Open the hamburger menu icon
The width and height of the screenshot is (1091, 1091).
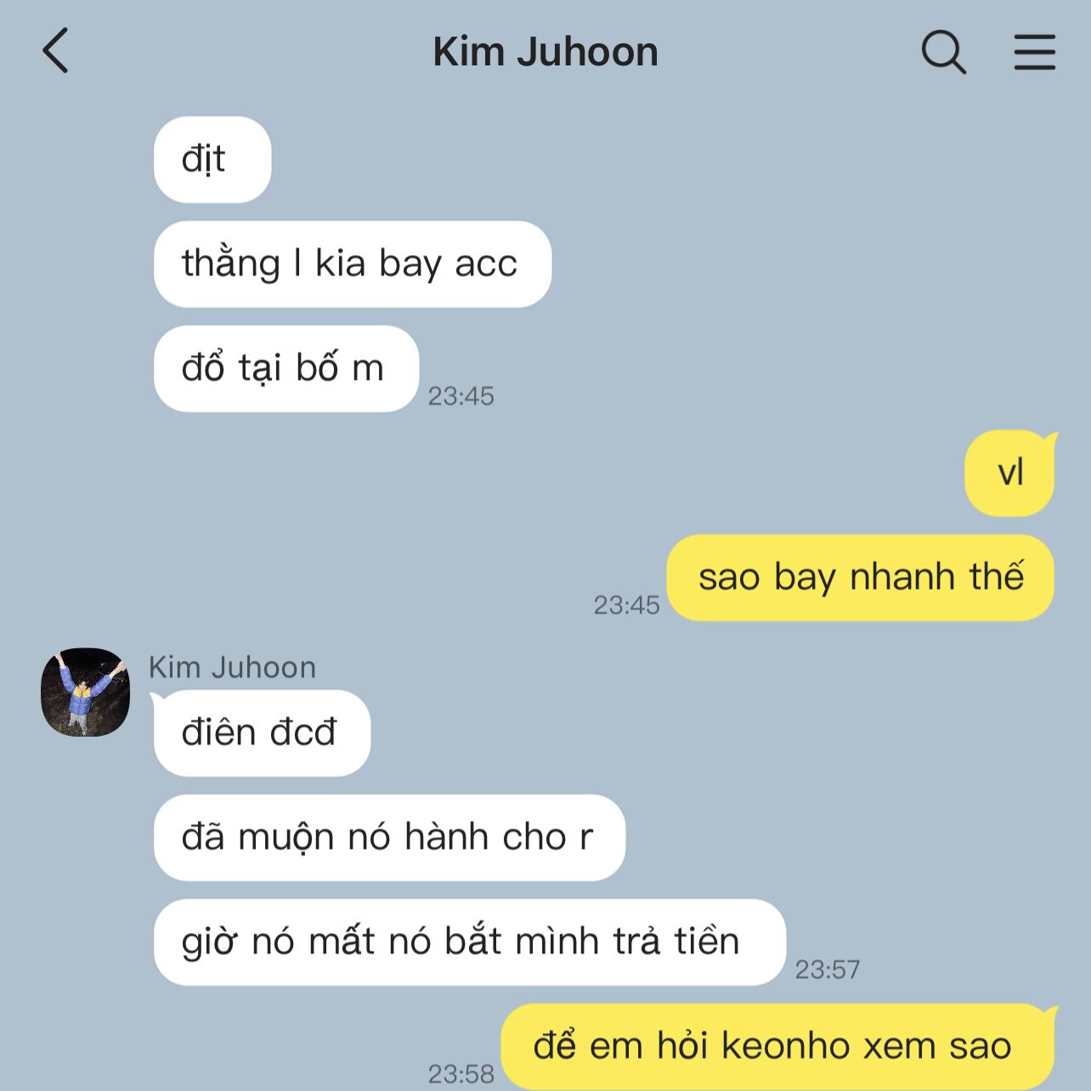click(x=1034, y=52)
